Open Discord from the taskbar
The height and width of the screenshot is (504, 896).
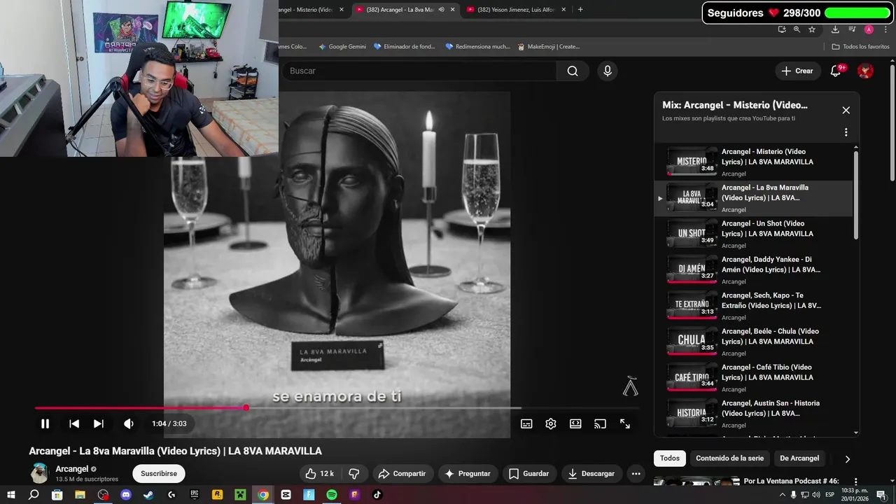(x=126, y=495)
